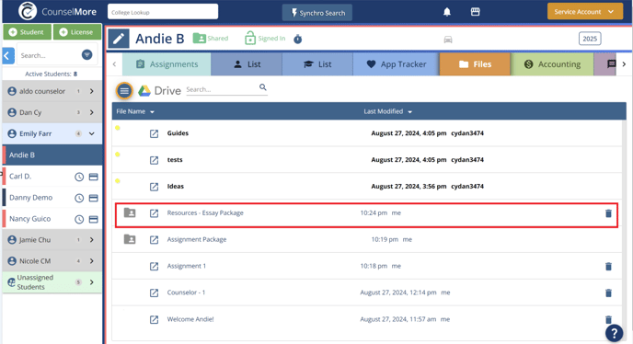Click the clock icon for Nancy Guico
The width and height of the screenshot is (633, 344).
point(79,219)
